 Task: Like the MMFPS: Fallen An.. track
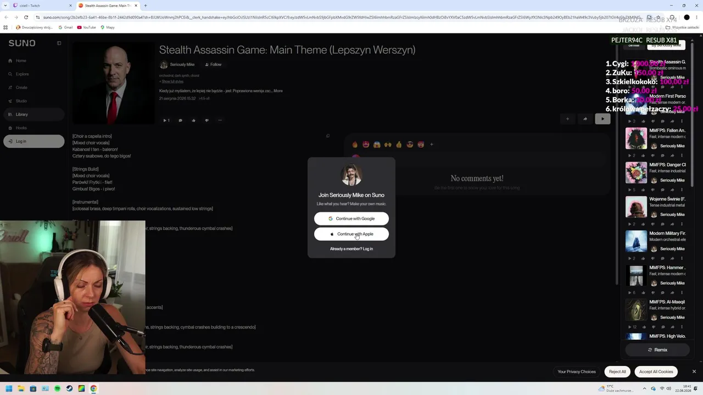pyautogui.click(x=644, y=155)
